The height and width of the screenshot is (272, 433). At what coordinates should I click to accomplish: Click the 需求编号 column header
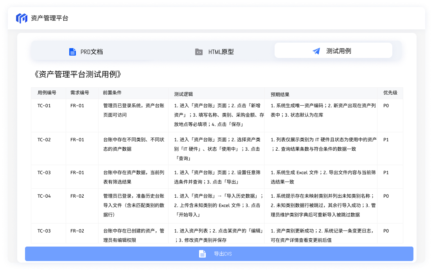(x=80, y=93)
